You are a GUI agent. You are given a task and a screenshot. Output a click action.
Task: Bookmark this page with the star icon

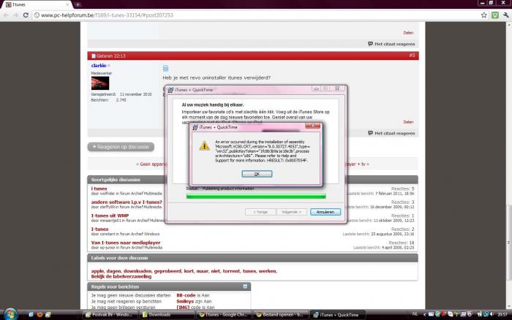click(x=484, y=15)
